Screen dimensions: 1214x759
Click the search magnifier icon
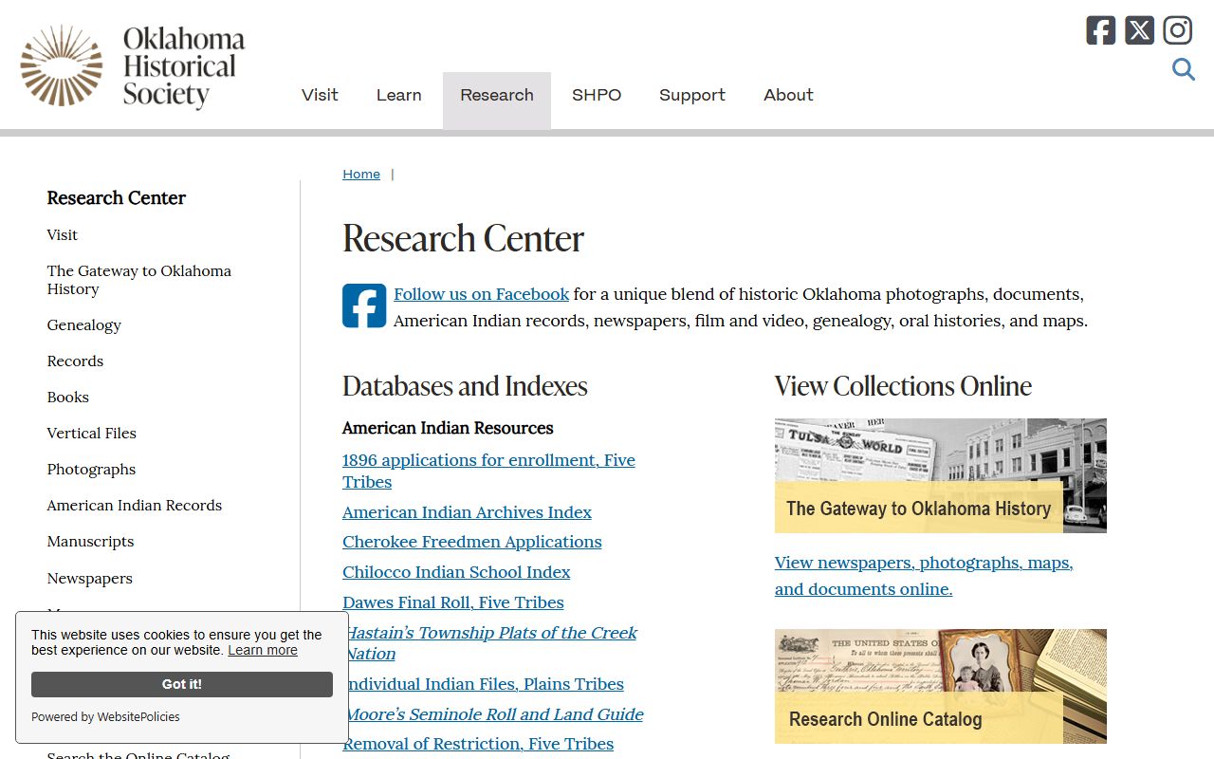1183,69
